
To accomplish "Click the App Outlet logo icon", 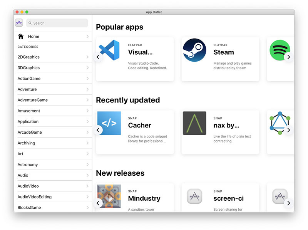I will pos(19,23).
